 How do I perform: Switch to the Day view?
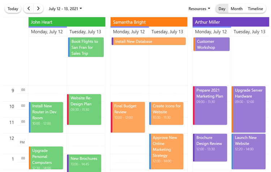point(222,9)
